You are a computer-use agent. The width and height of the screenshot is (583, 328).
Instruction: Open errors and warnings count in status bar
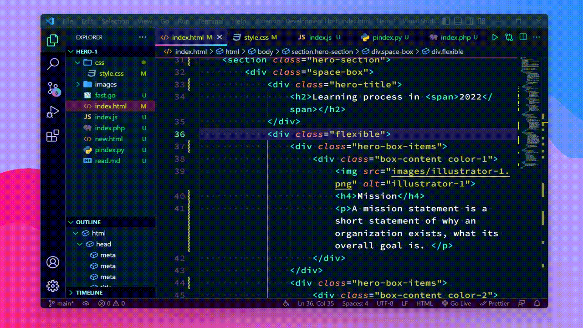pyautogui.click(x=112, y=303)
